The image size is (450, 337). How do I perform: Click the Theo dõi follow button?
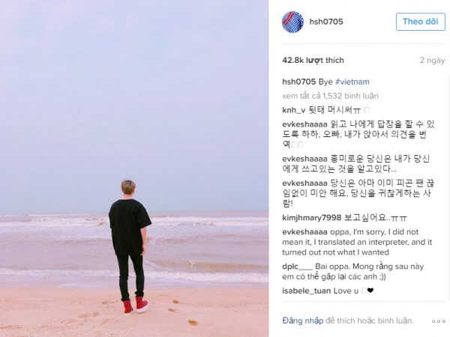(x=421, y=22)
